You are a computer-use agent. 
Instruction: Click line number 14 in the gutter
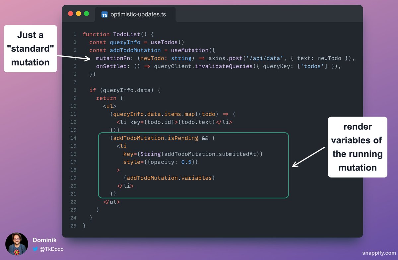pos(73,138)
